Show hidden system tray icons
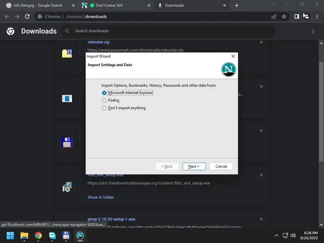Image resolution: width=324 pixels, height=243 pixels. pos(276,235)
